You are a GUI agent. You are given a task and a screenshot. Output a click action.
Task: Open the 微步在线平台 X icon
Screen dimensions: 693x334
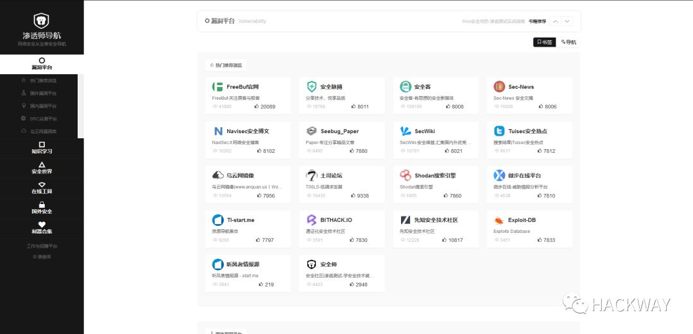click(499, 175)
